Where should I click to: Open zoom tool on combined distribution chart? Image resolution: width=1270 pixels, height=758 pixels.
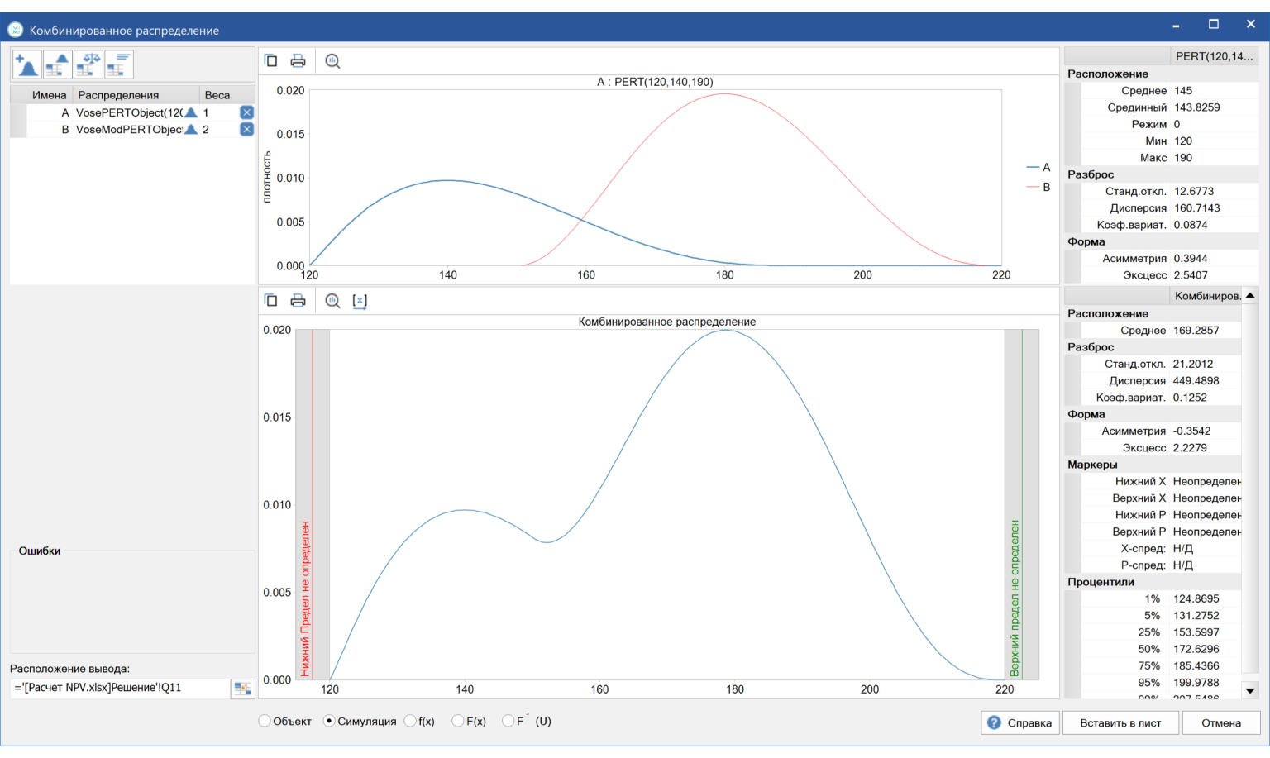[332, 301]
